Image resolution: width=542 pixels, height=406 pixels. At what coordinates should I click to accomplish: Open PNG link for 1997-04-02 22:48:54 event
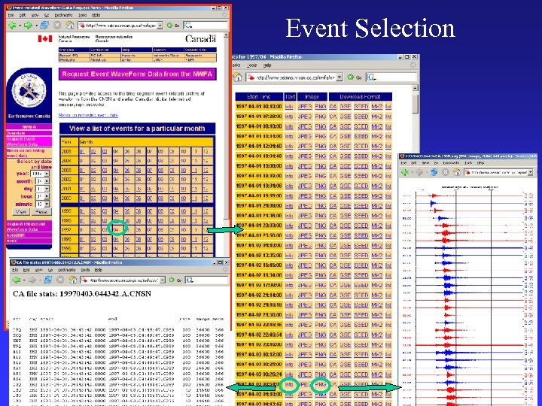tap(321, 335)
